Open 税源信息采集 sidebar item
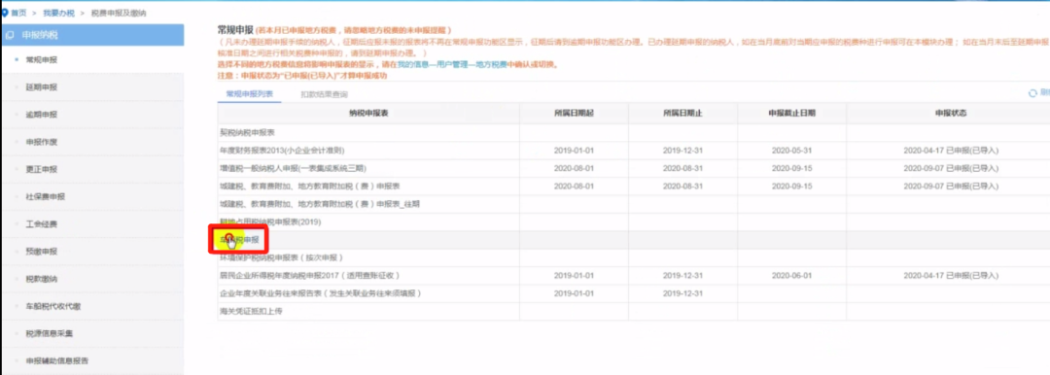 [50, 333]
